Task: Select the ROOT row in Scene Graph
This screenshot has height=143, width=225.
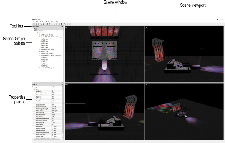Action: click(x=48, y=29)
